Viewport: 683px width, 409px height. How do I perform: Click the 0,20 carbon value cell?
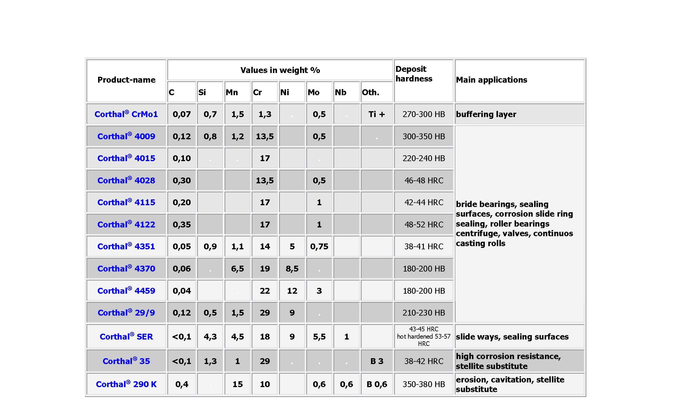pyautogui.click(x=182, y=202)
